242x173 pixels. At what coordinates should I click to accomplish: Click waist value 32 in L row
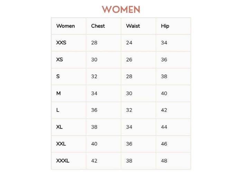pyautogui.click(x=129, y=110)
